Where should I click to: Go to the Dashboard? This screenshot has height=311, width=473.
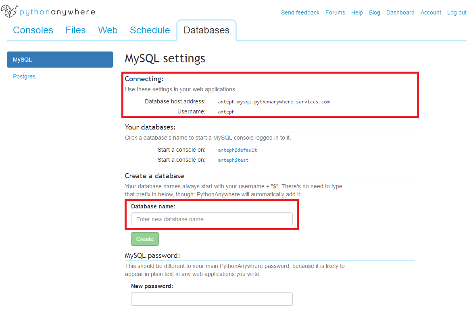400,12
